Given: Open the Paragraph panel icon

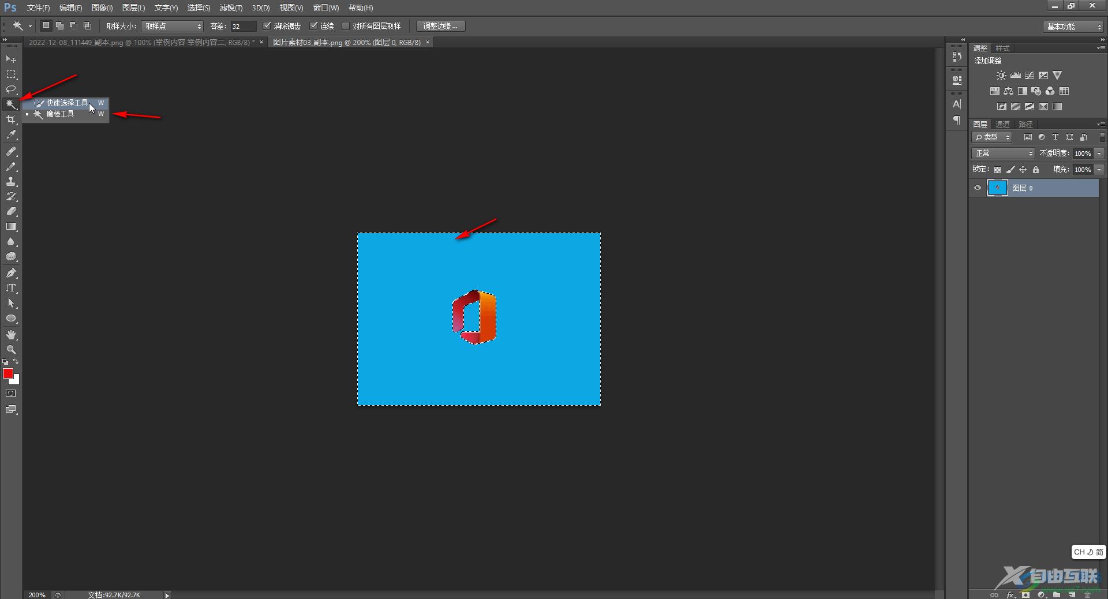Looking at the screenshot, I should click(x=957, y=120).
